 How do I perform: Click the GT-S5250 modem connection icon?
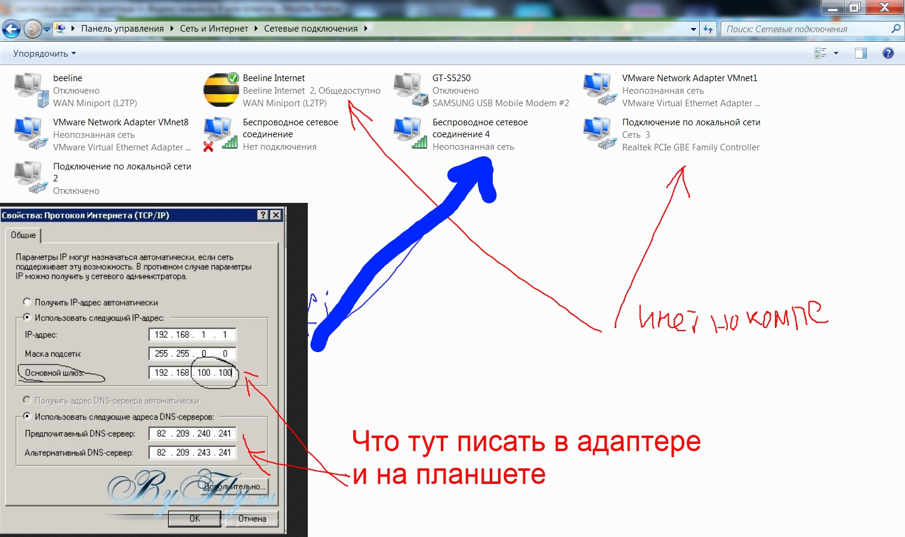pyautogui.click(x=410, y=90)
